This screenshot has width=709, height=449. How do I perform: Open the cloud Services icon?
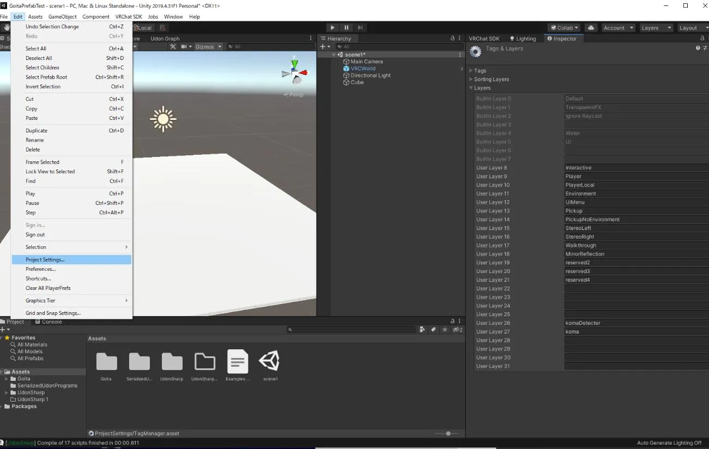(591, 28)
